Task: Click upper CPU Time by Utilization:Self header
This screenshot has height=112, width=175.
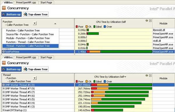Action: coord(111,22)
